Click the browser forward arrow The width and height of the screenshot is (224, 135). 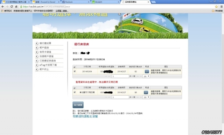7,7
